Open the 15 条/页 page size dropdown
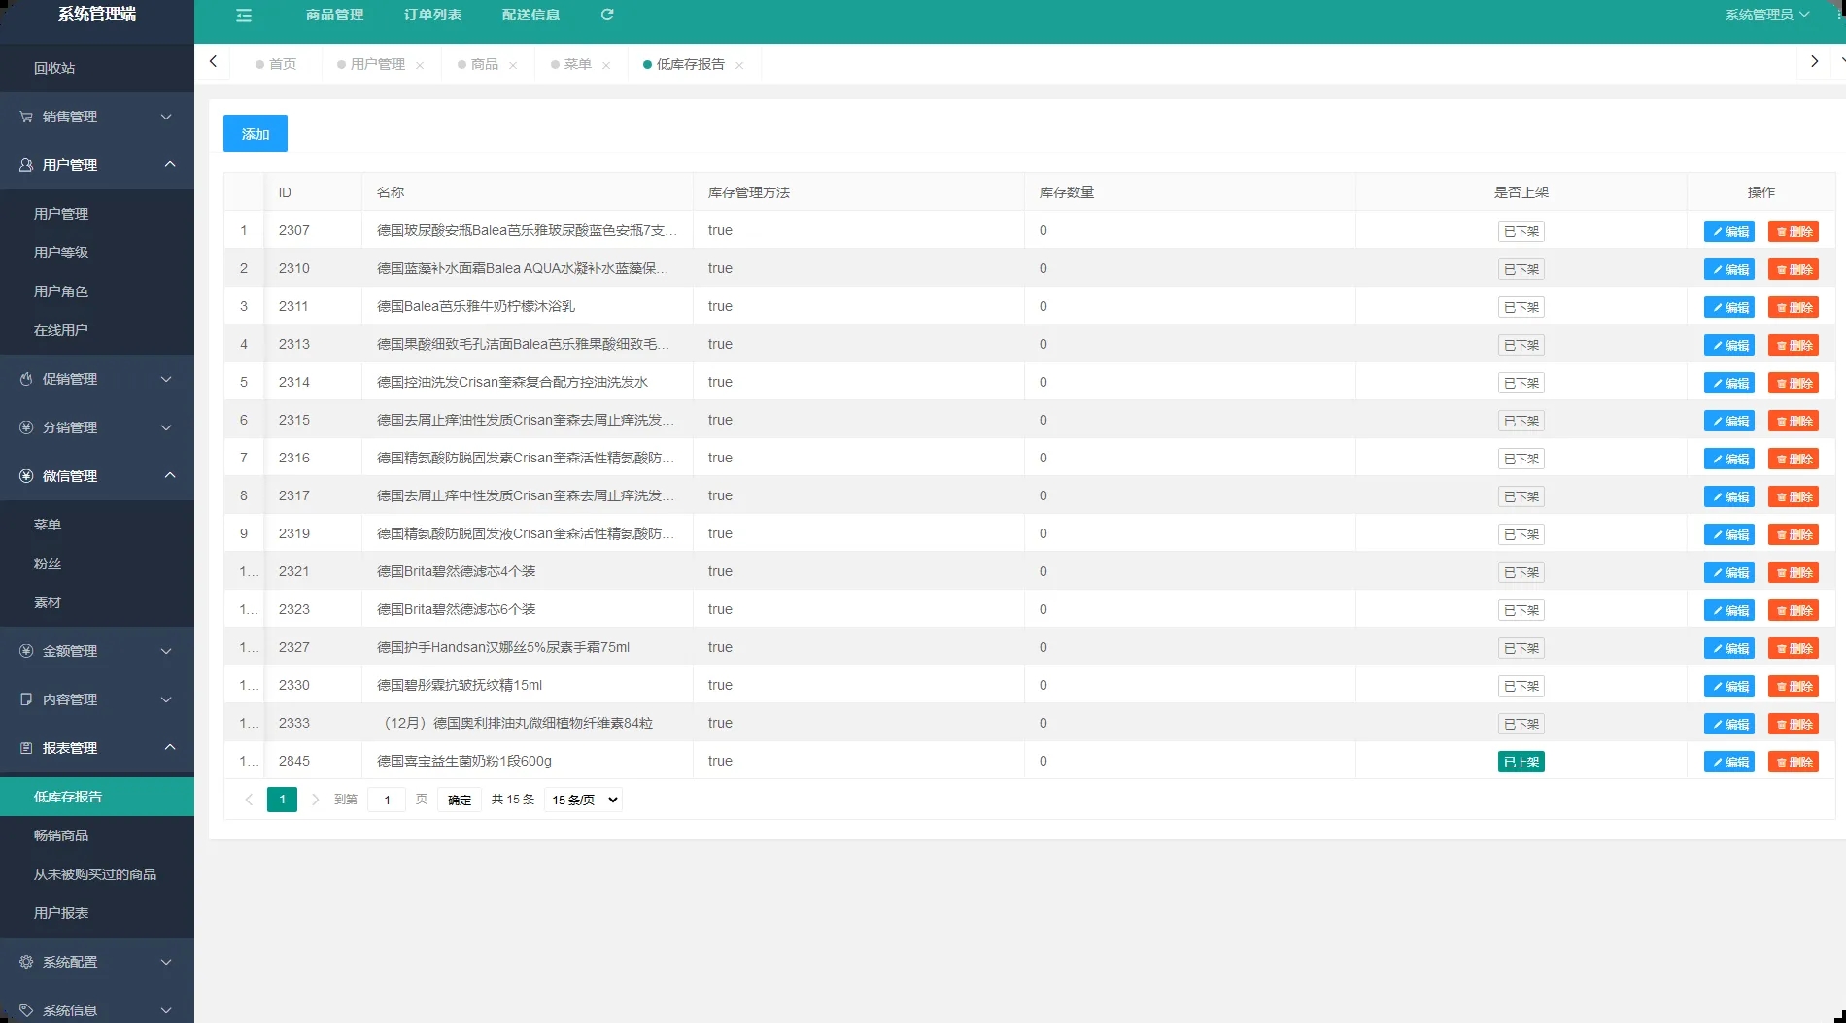Screen dimensions: 1846x1023 point(583,800)
